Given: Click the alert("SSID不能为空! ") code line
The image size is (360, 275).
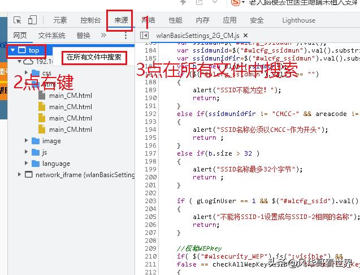Looking at the screenshot, I should 237,90.
